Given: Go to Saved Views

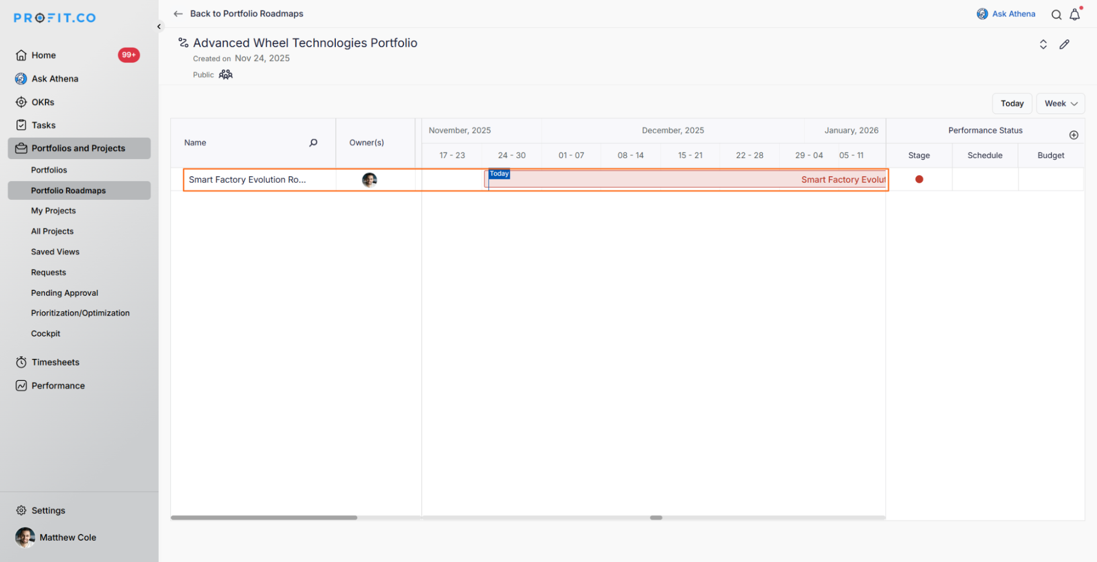Looking at the screenshot, I should (x=55, y=252).
